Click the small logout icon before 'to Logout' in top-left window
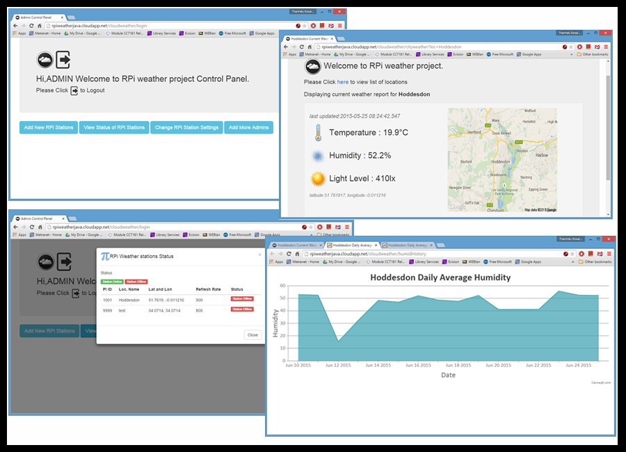626x452 pixels. pos(74,90)
